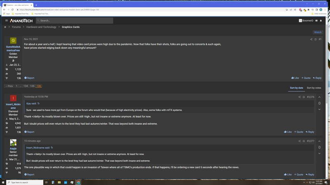Open the inbox envelope icon
Screen dimensions: 330x185
pos(316,21)
